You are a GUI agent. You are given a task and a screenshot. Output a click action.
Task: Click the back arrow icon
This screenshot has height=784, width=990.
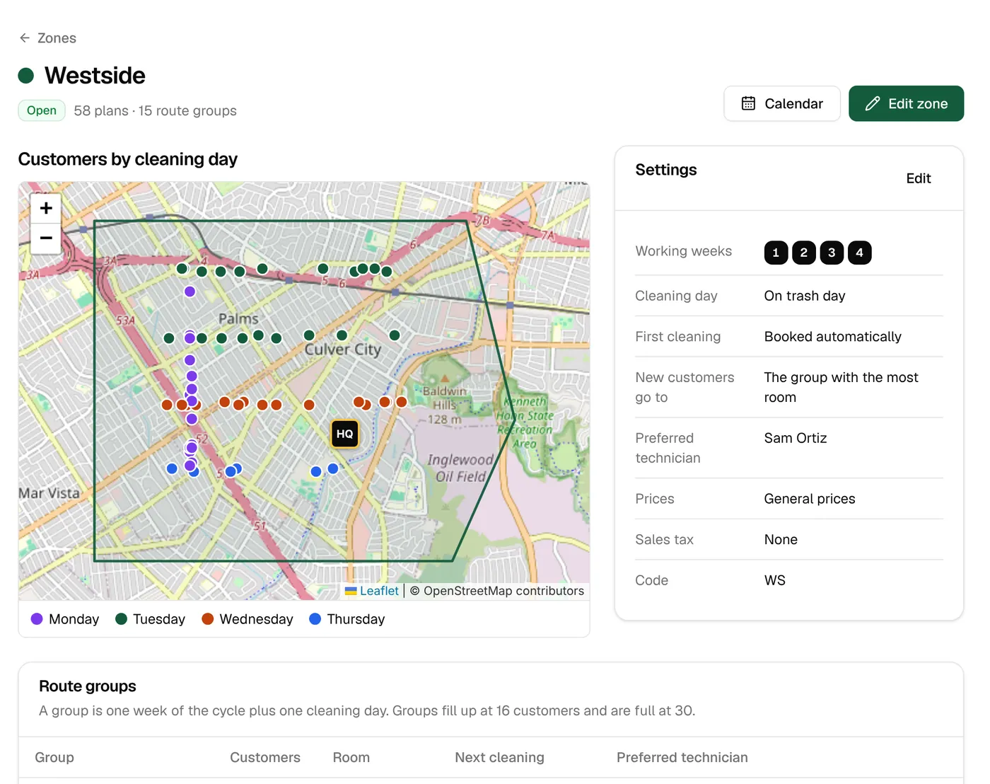25,38
